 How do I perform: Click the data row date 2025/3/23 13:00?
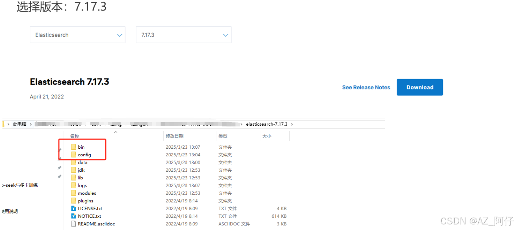click(183, 162)
